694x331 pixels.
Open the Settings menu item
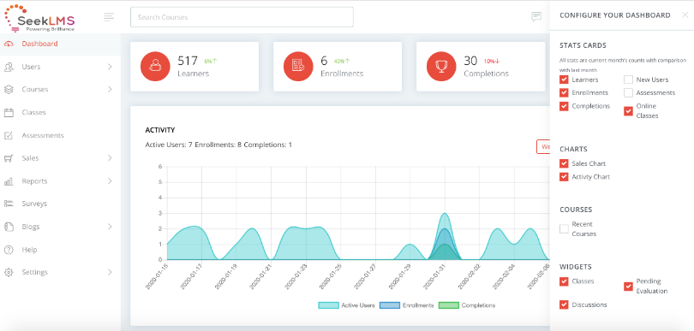[x=60, y=272]
